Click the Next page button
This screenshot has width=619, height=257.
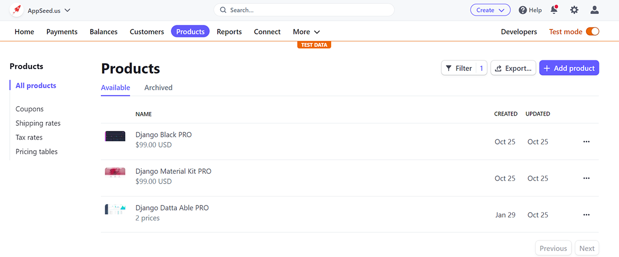click(587, 248)
